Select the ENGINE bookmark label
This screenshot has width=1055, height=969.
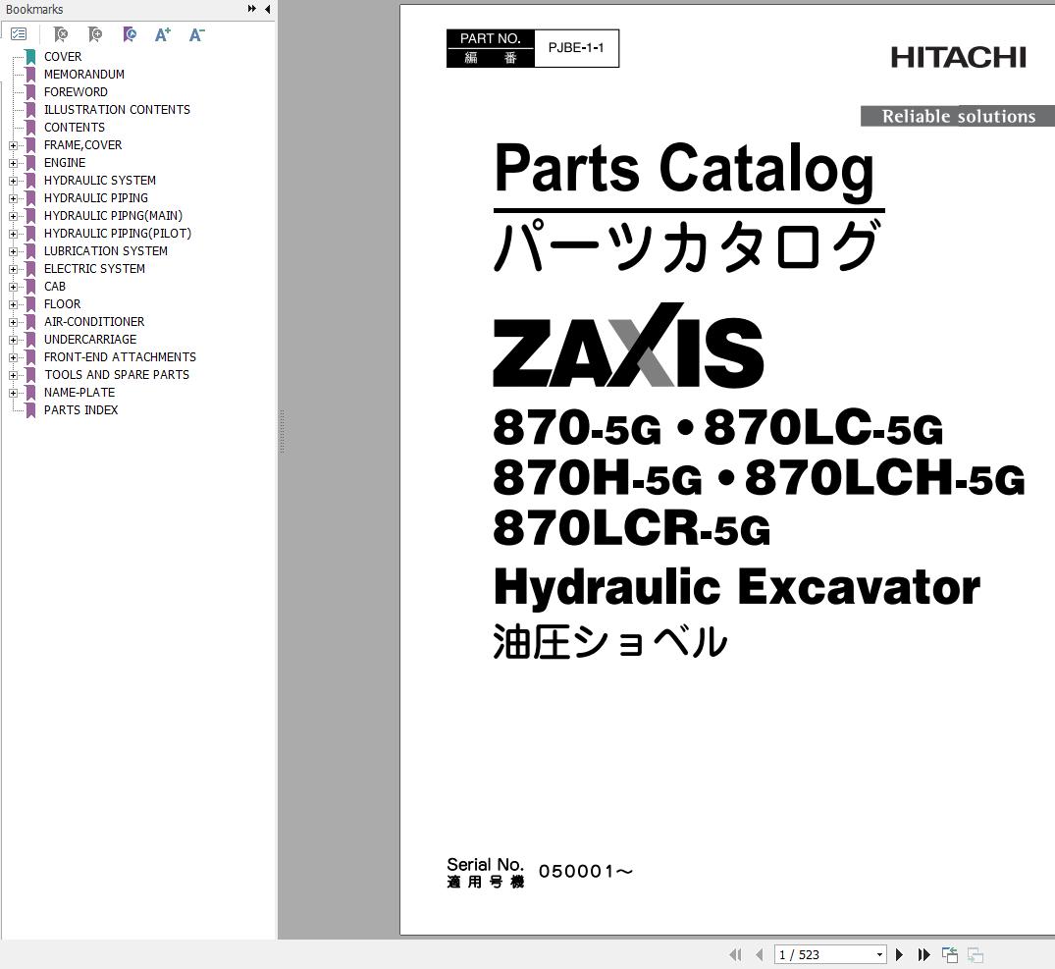click(x=65, y=163)
